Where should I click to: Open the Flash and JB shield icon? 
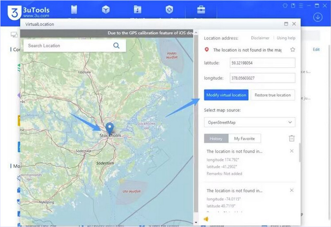(169, 9)
